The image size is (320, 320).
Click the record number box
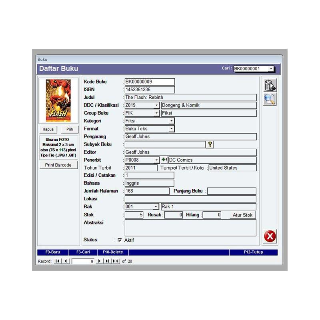pyautogui.click(x=83, y=261)
